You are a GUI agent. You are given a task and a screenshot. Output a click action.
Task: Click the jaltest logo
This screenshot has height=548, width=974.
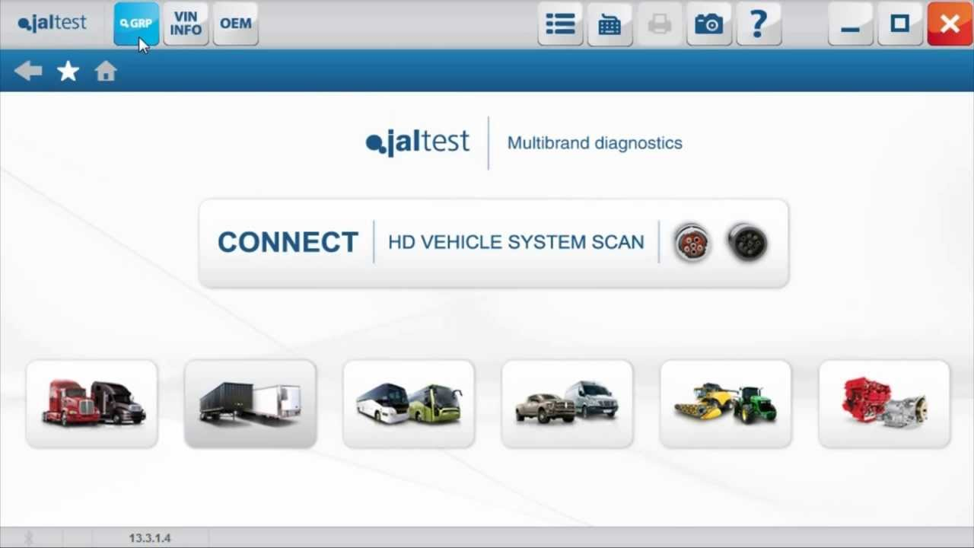(51, 23)
